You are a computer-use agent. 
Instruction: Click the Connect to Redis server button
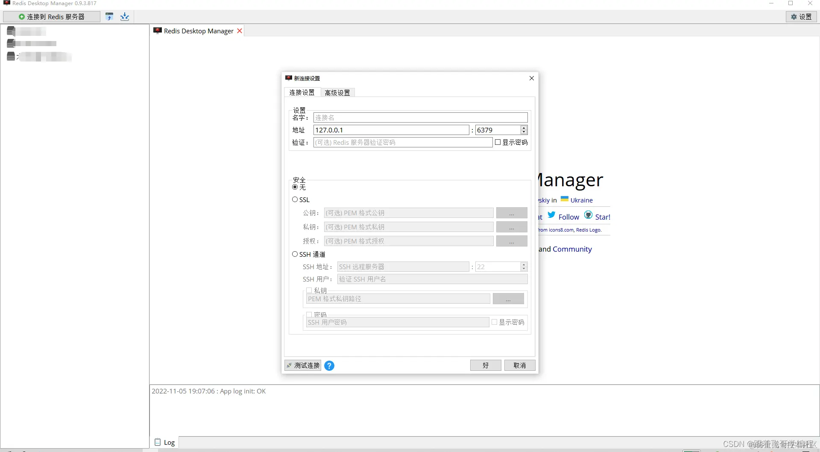[x=52, y=17]
